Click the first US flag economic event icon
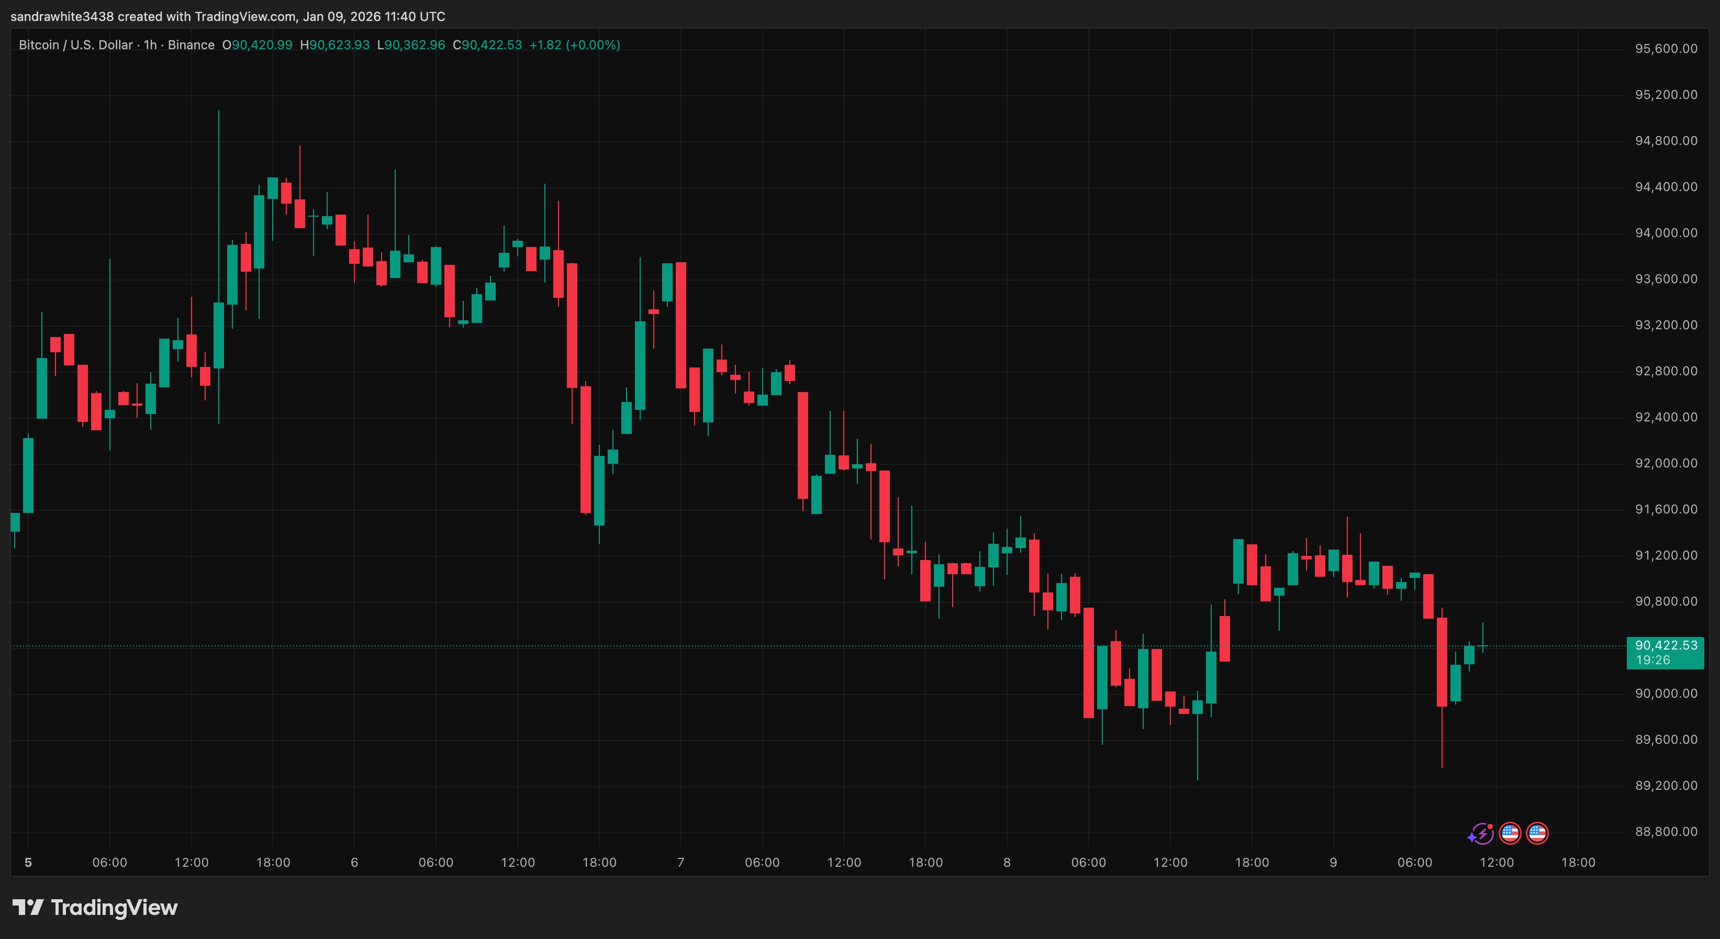 click(x=1510, y=833)
